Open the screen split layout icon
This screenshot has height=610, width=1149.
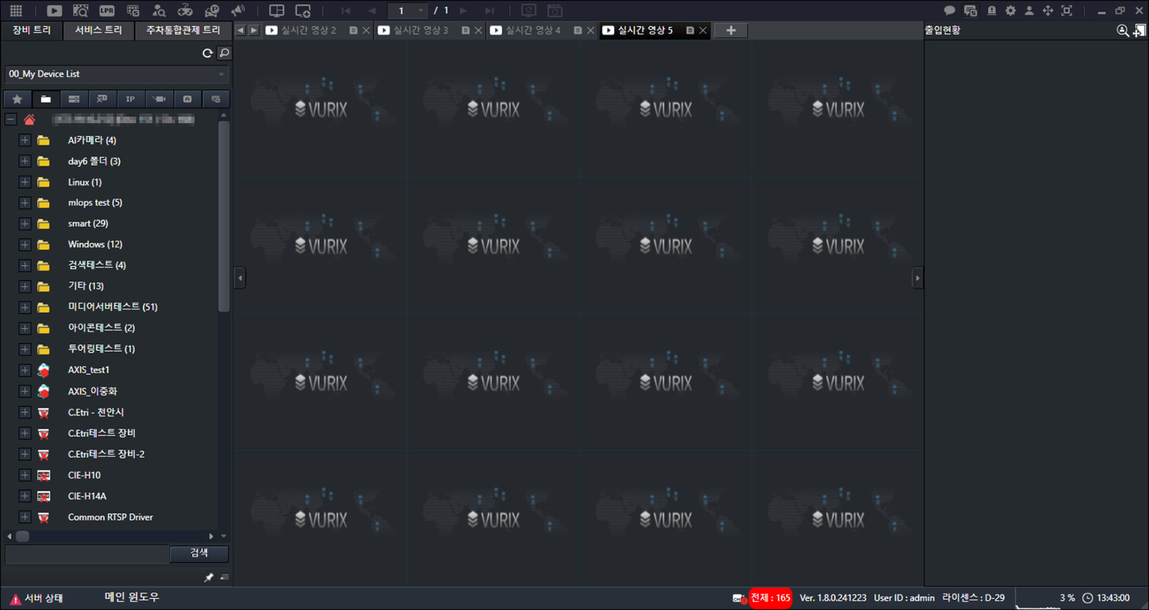277,10
